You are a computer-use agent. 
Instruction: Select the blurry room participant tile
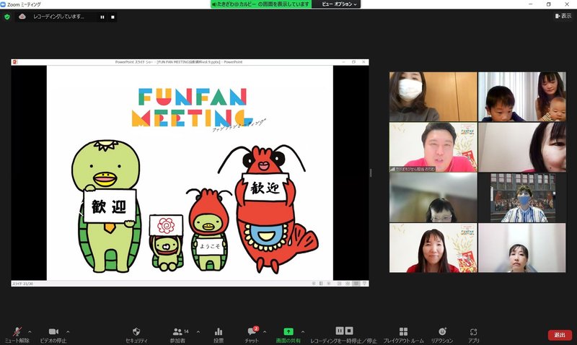pos(433,198)
